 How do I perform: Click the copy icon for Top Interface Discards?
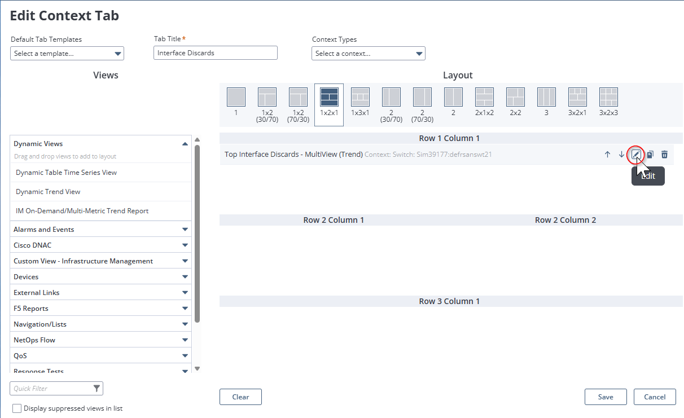[650, 154]
